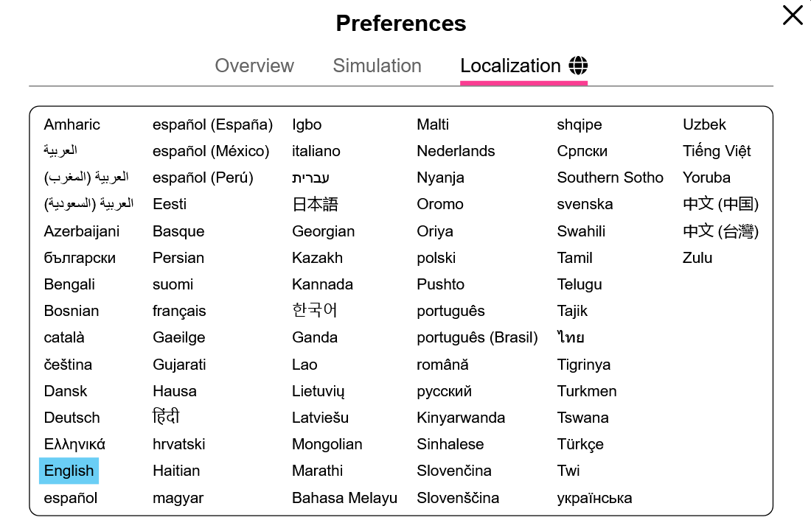811x520 pixels.
Task: Pick Bahasa Melayu language
Action: pyautogui.click(x=344, y=499)
